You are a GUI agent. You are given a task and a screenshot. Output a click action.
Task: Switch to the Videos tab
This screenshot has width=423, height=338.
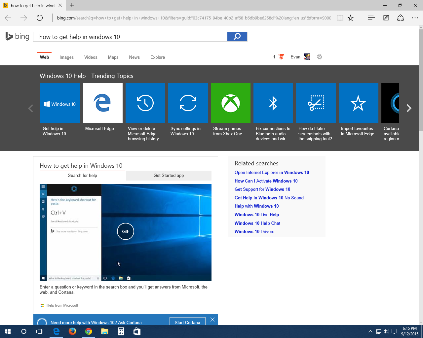pyautogui.click(x=91, y=57)
